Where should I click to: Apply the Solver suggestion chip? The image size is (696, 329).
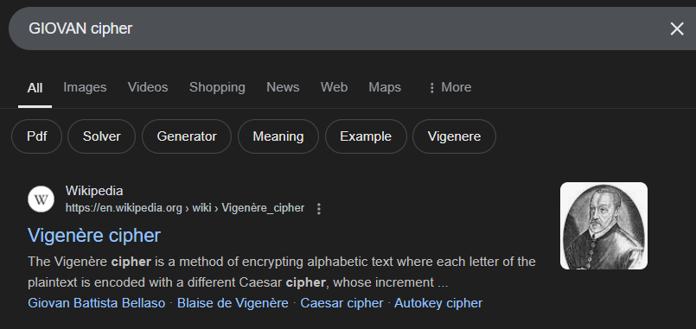pyautogui.click(x=102, y=136)
